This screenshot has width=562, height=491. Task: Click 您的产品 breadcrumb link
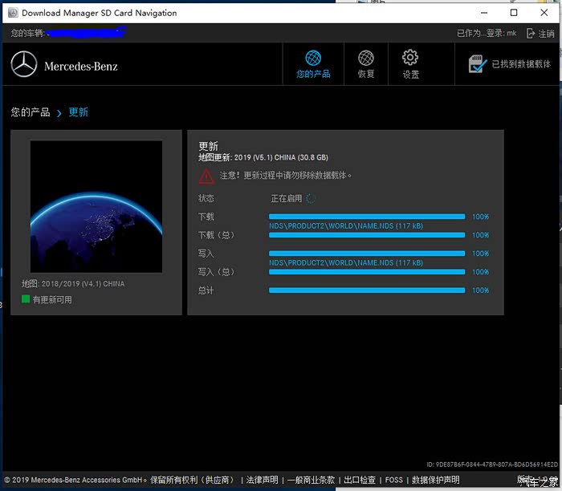point(31,112)
